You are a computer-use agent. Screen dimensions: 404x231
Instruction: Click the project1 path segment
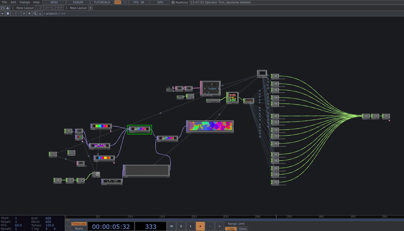click(52, 14)
